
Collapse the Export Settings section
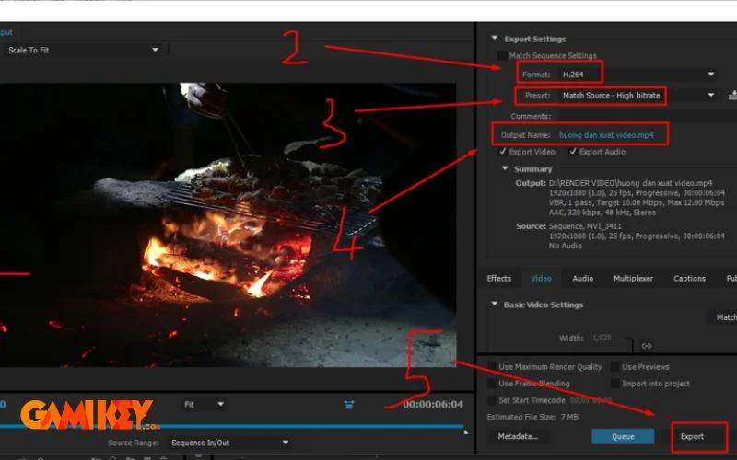[x=494, y=38]
